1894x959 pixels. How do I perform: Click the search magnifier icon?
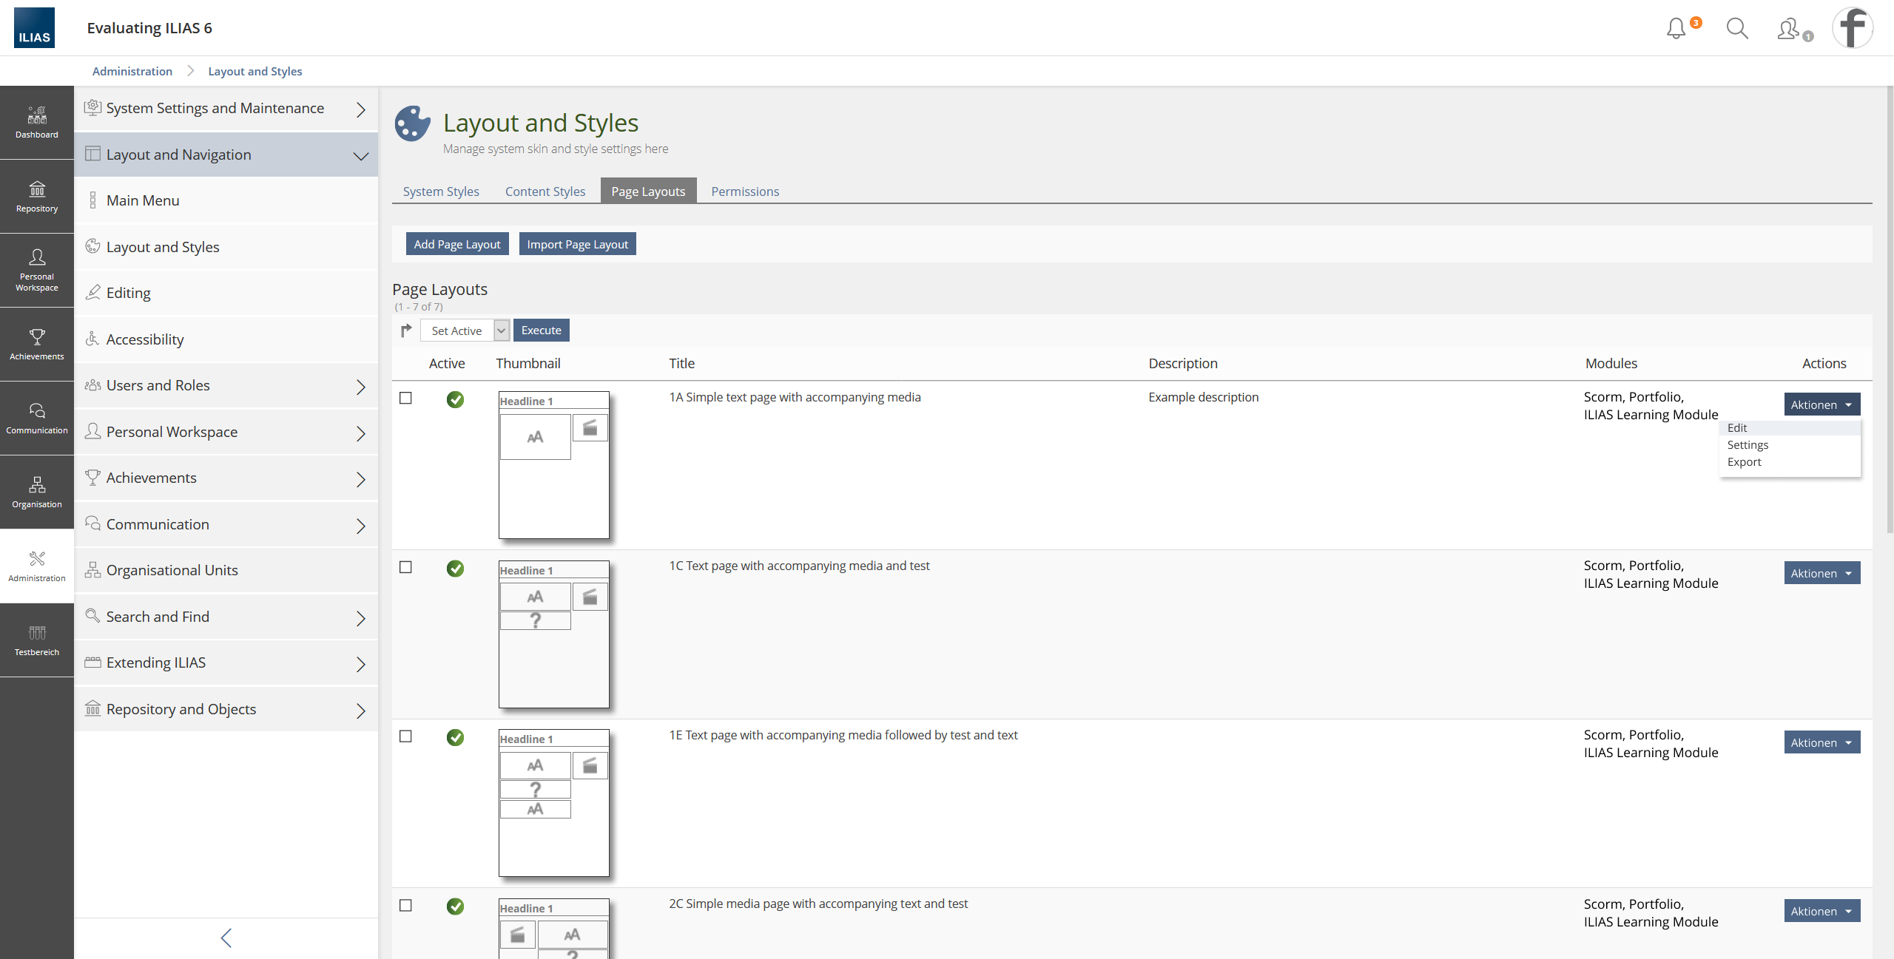1736,29
